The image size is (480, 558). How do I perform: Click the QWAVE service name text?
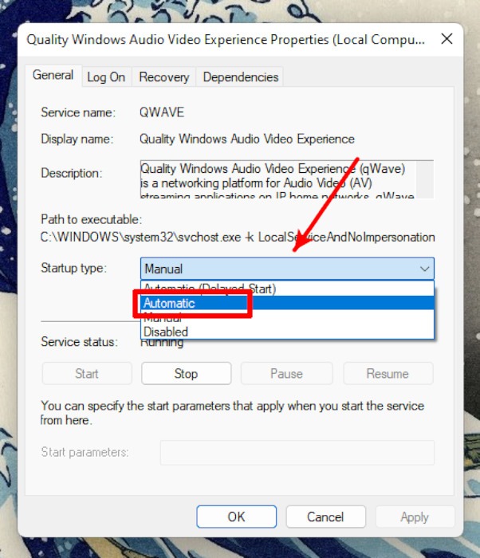pos(162,112)
